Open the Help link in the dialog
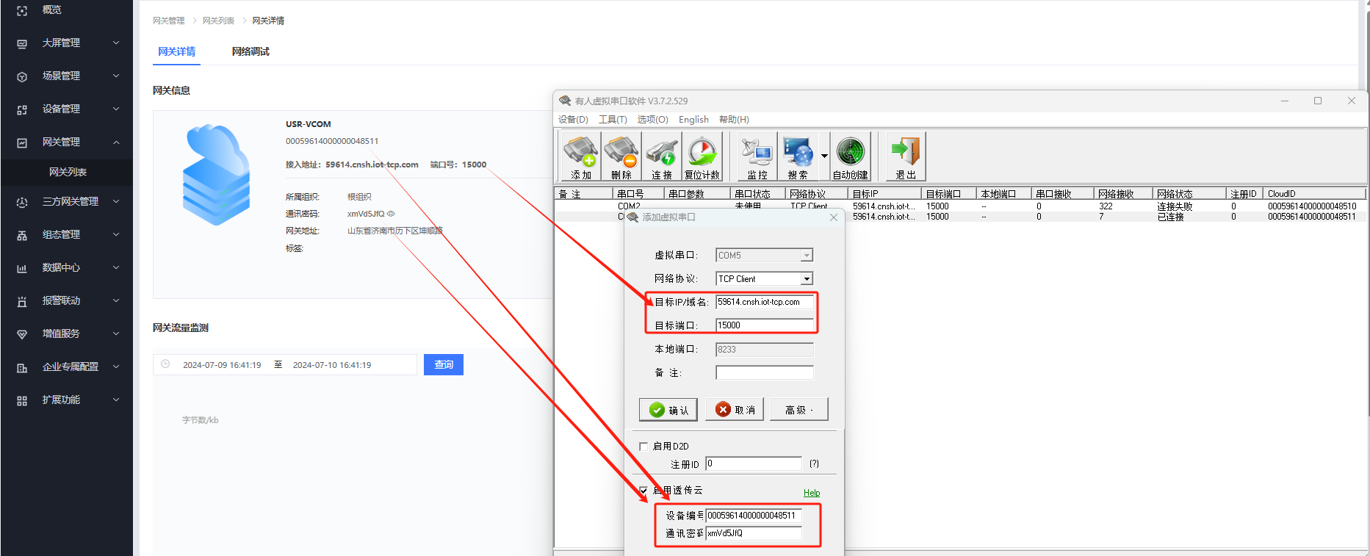The height and width of the screenshot is (556, 1370). 812,493
